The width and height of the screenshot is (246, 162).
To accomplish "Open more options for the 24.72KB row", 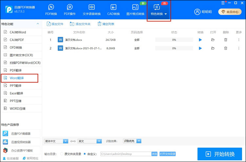I will click(239, 40).
